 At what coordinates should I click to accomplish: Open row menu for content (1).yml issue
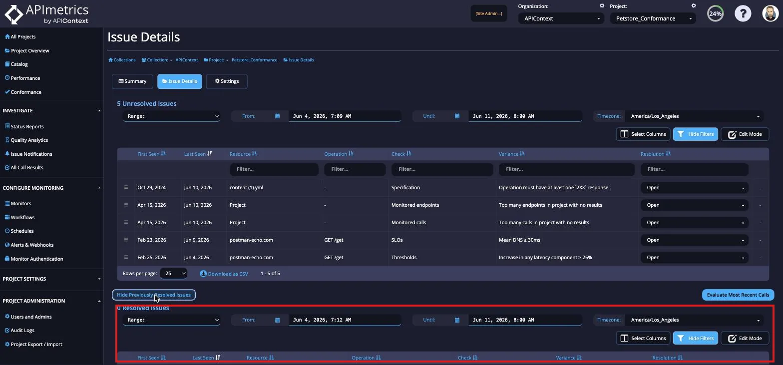click(x=126, y=187)
